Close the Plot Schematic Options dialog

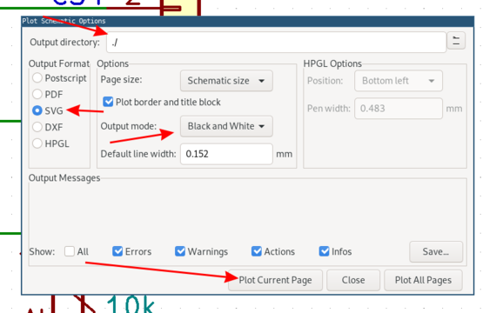point(353,280)
